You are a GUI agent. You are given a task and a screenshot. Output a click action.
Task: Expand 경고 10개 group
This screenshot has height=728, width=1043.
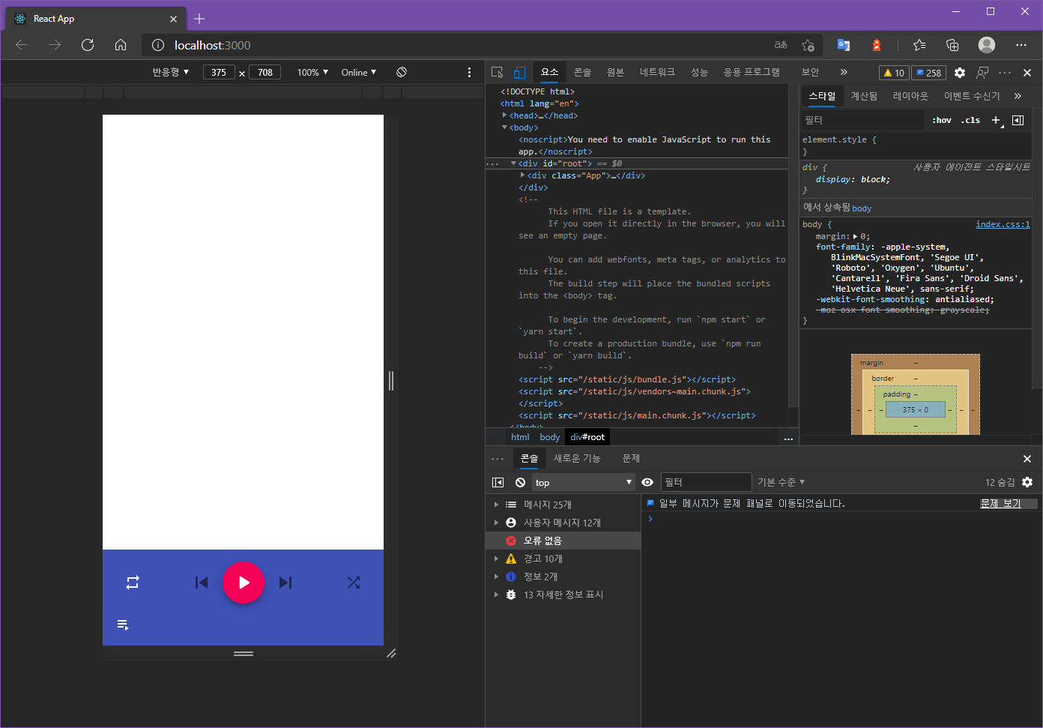(x=496, y=559)
